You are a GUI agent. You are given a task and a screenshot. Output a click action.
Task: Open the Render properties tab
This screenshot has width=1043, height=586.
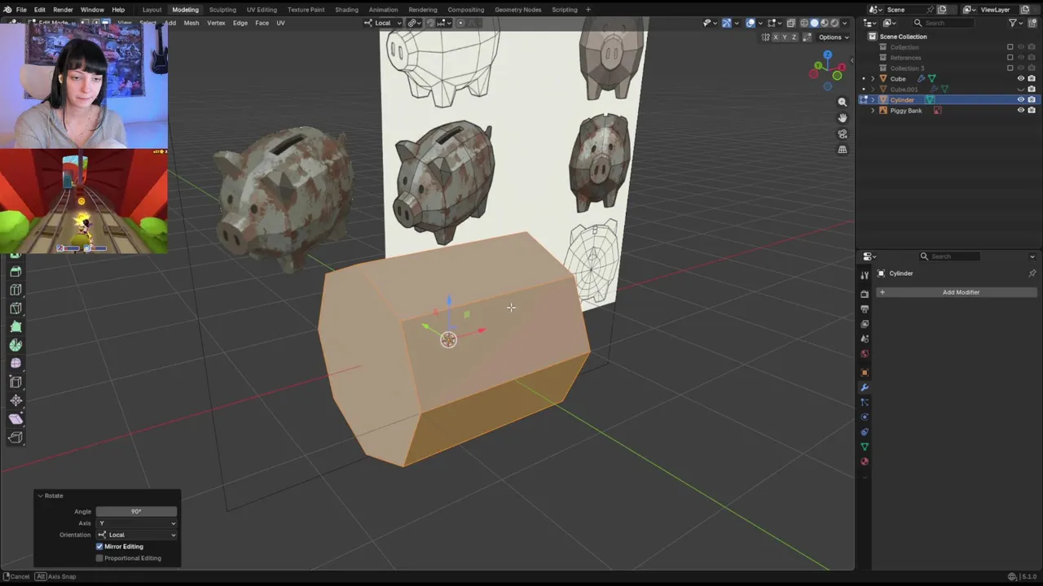coord(865,293)
